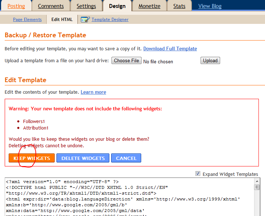Open the Posting tab
This screenshot has height=216, width=265.
click(x=16, y=6)
